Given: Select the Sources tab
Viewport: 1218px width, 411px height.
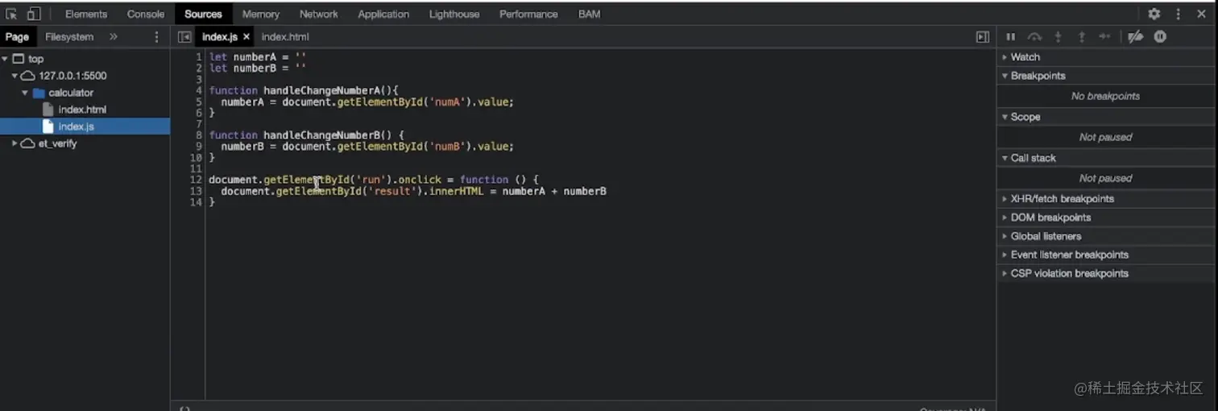Looking at the screenshot, I should click(203, 14).
